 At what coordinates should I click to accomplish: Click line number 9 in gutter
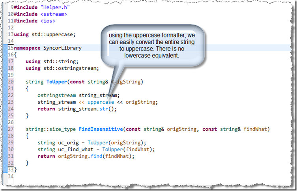click(12, 7)
